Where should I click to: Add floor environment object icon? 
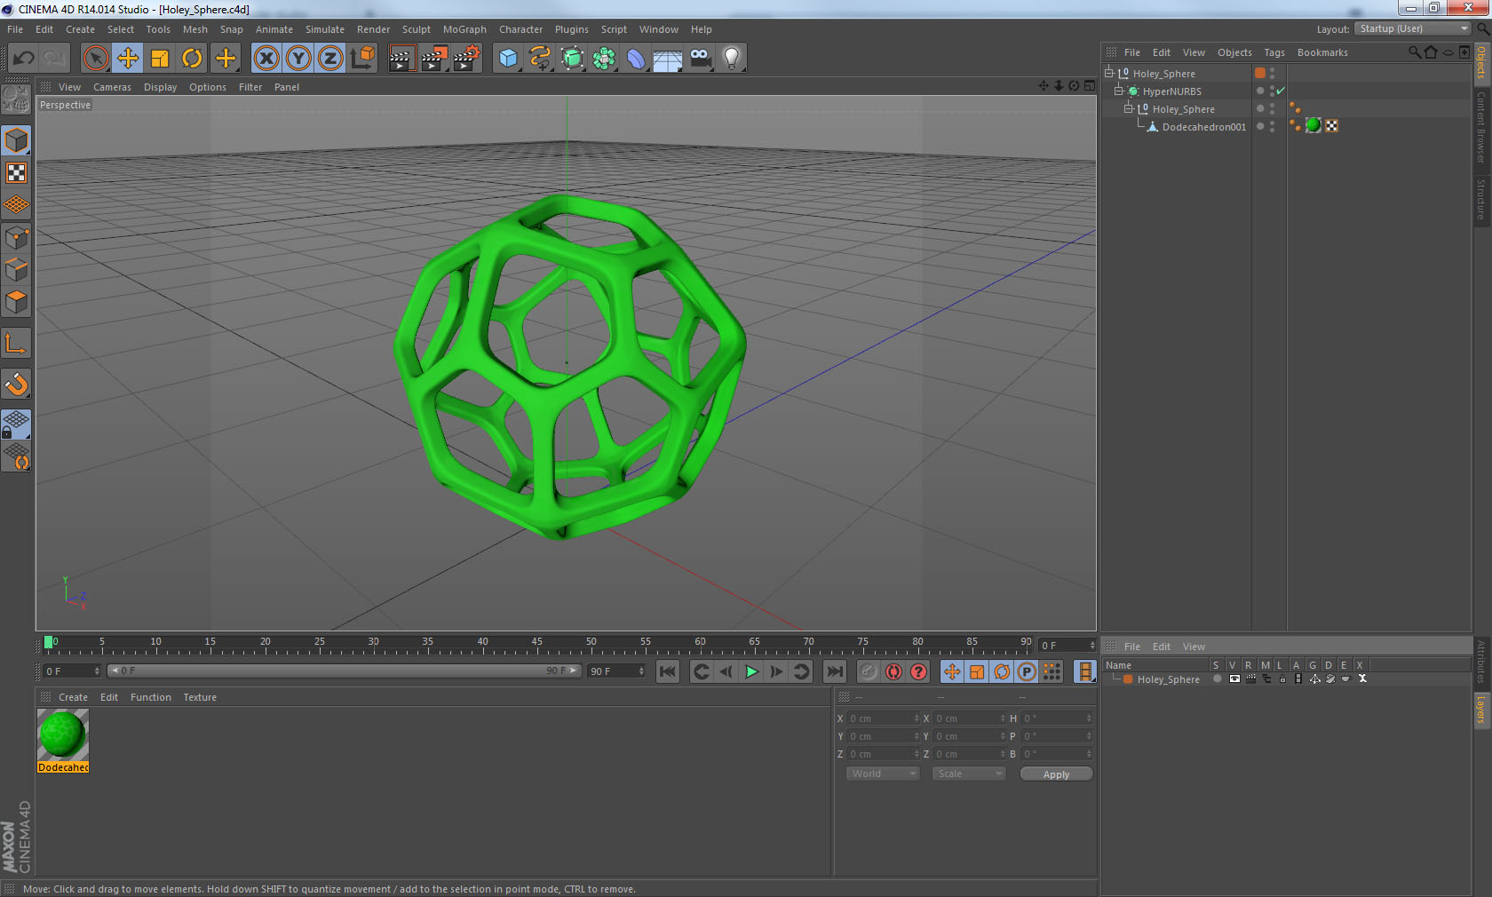coord(668,59)
